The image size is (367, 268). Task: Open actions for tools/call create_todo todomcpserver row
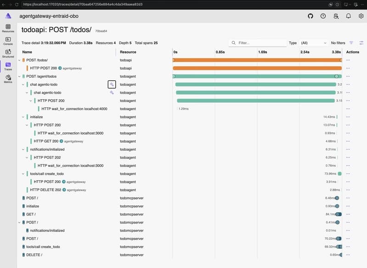(348, 247)
